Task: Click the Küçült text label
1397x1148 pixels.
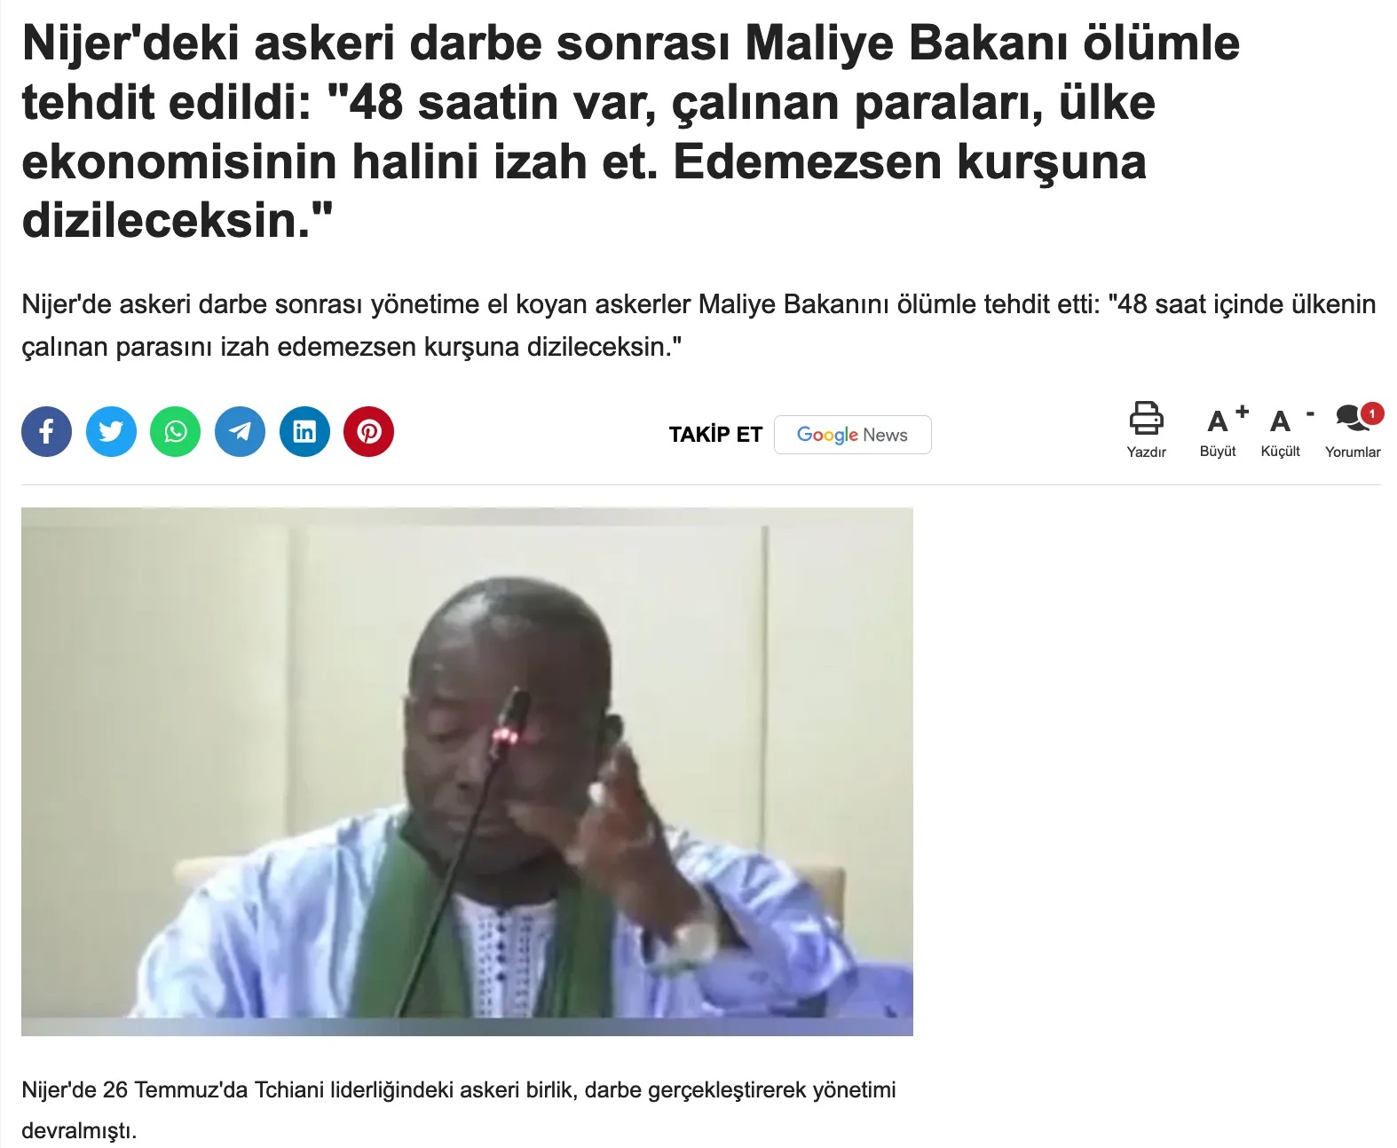Action: (x=1280, y=452)
